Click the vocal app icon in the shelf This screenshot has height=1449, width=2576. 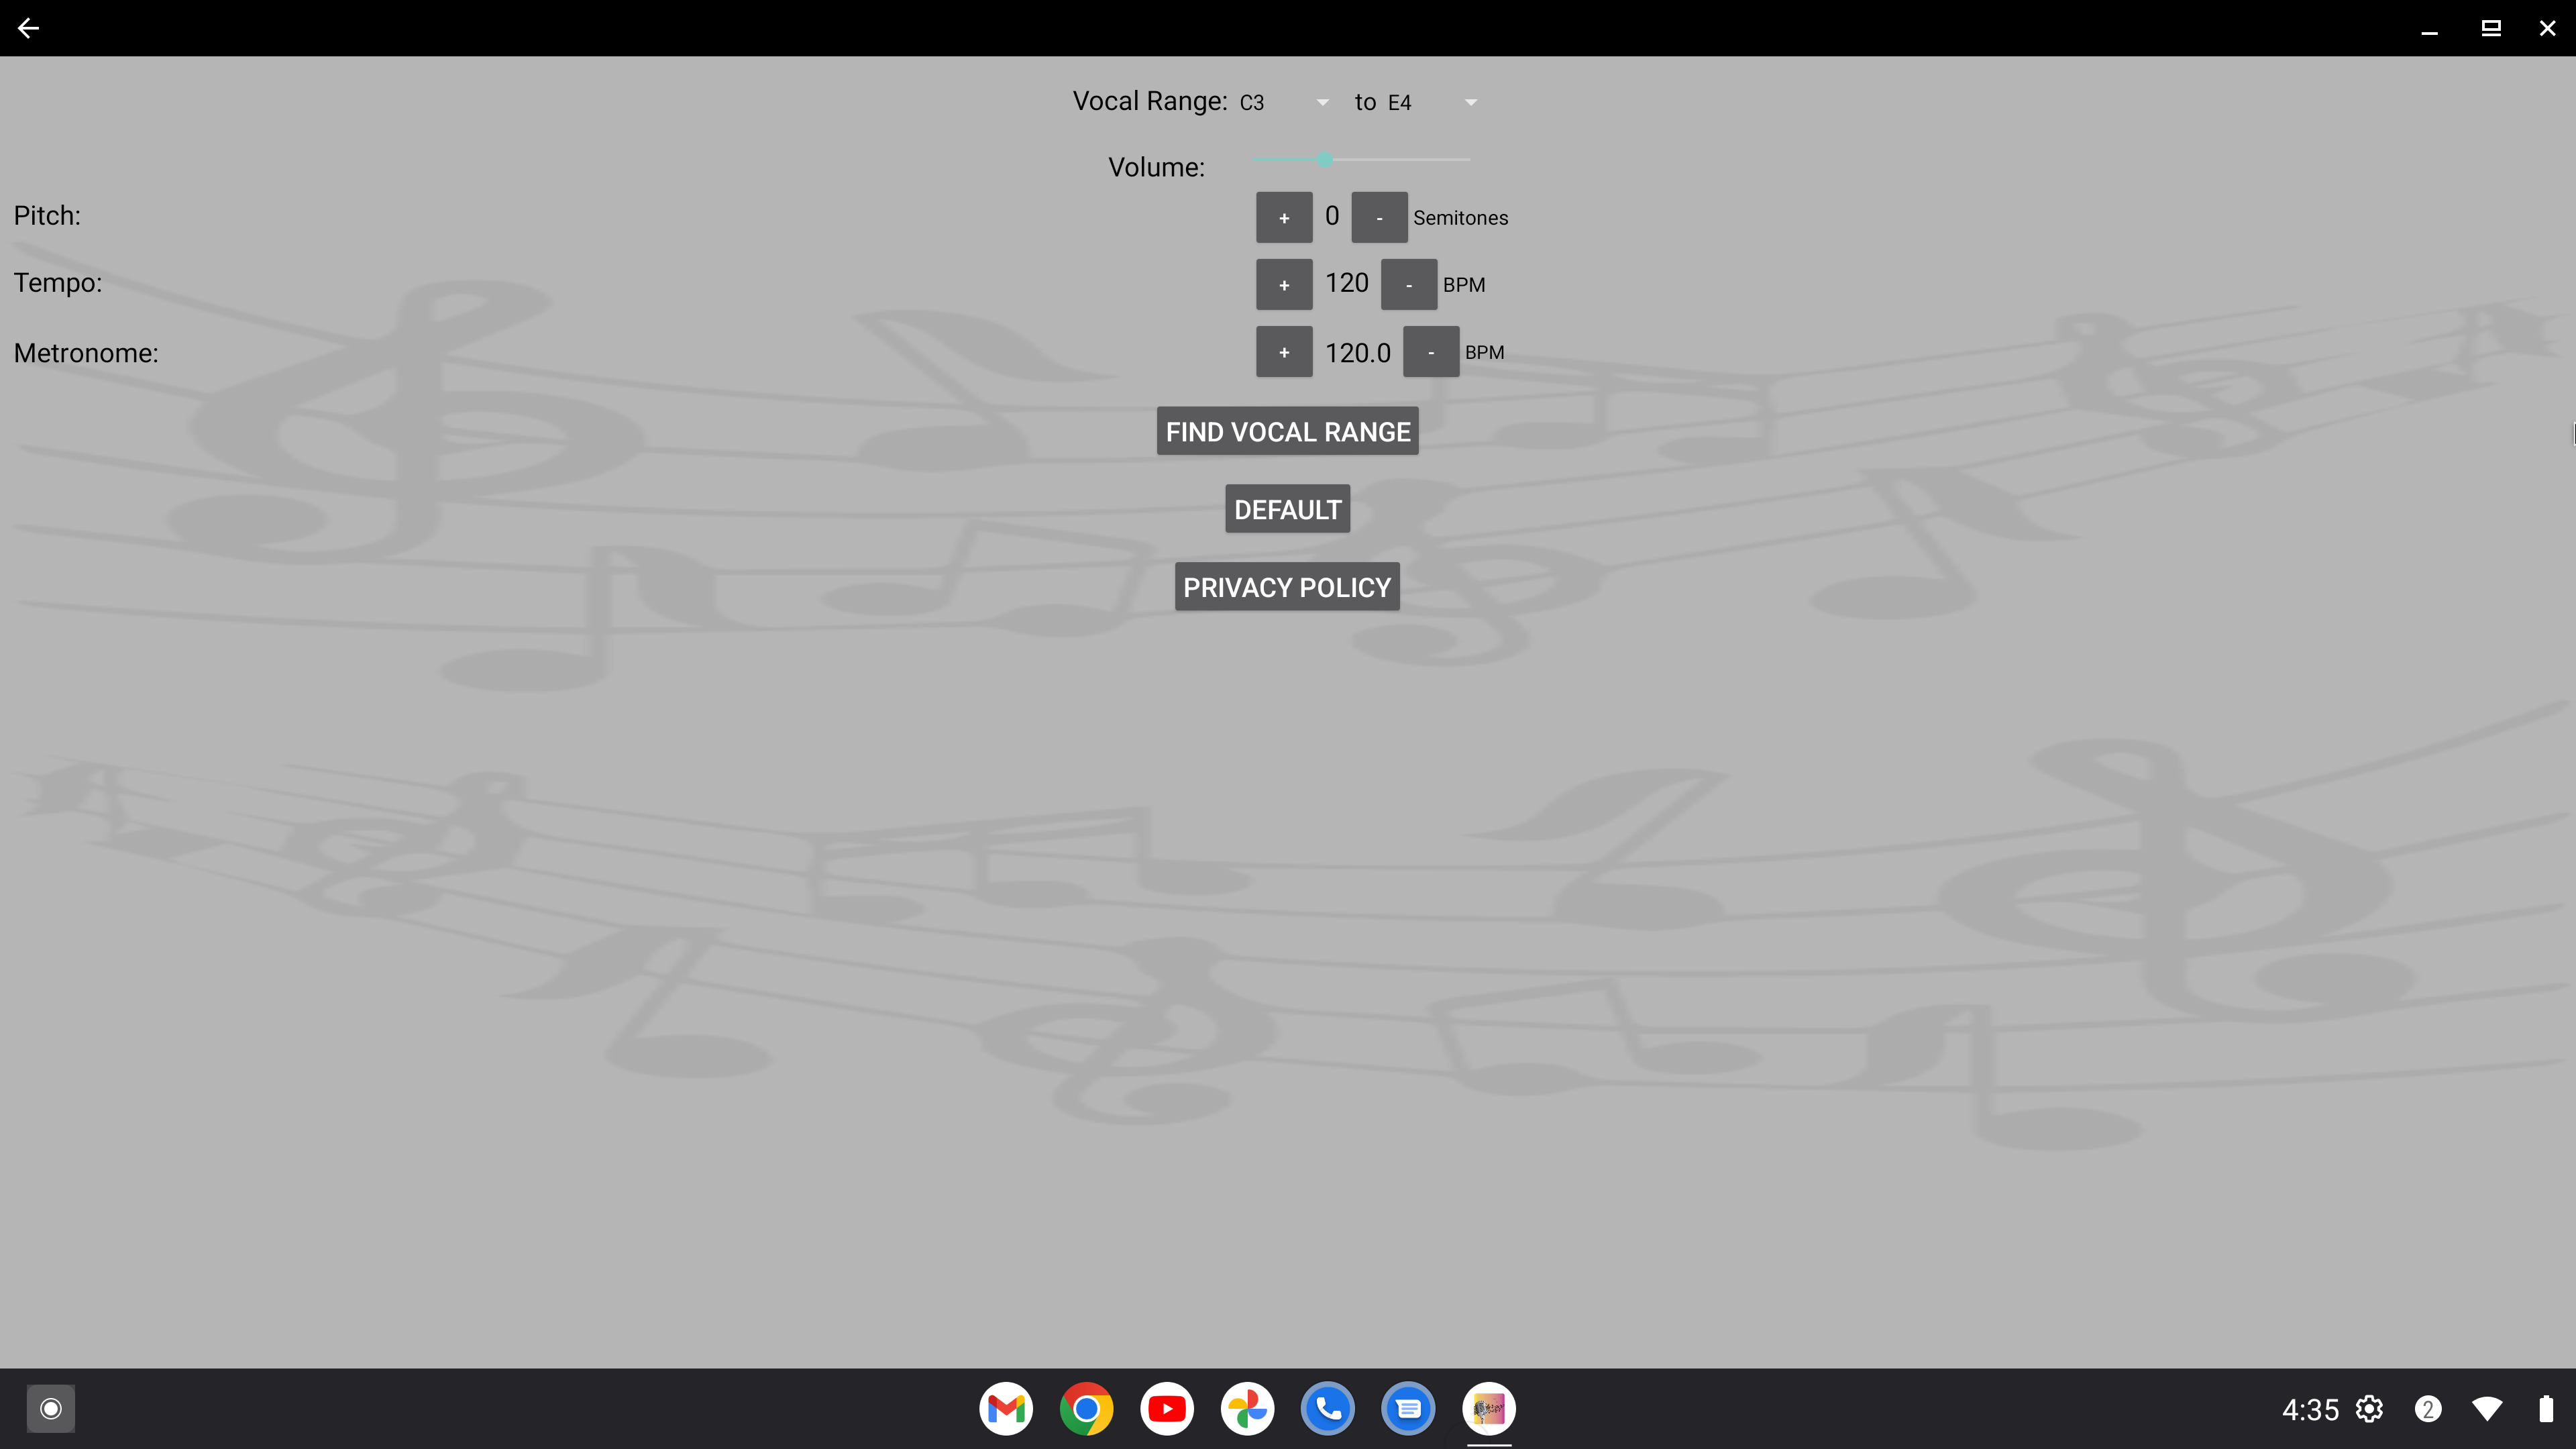click(1489, 1409)
